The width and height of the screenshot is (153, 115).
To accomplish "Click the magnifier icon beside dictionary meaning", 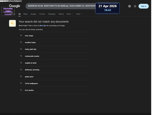I will pyautogui.click(x=21, y=70).
